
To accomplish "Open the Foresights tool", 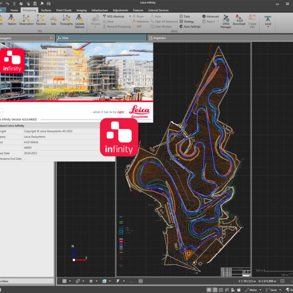I will [x=66, y=20].
